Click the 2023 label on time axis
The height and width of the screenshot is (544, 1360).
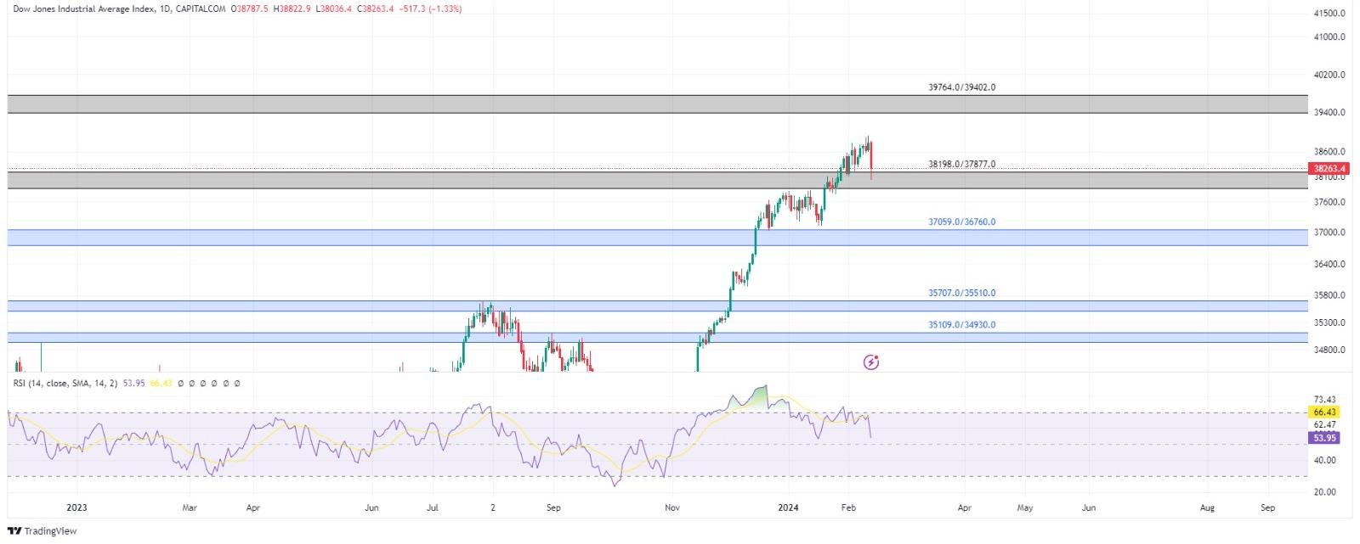coord(76,508)
